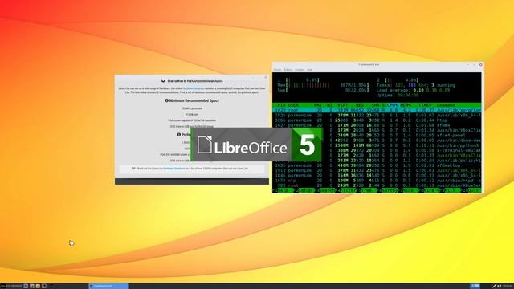Sort htop by Command column header
The image size is (514, 289).
click(x=446, y=105)
